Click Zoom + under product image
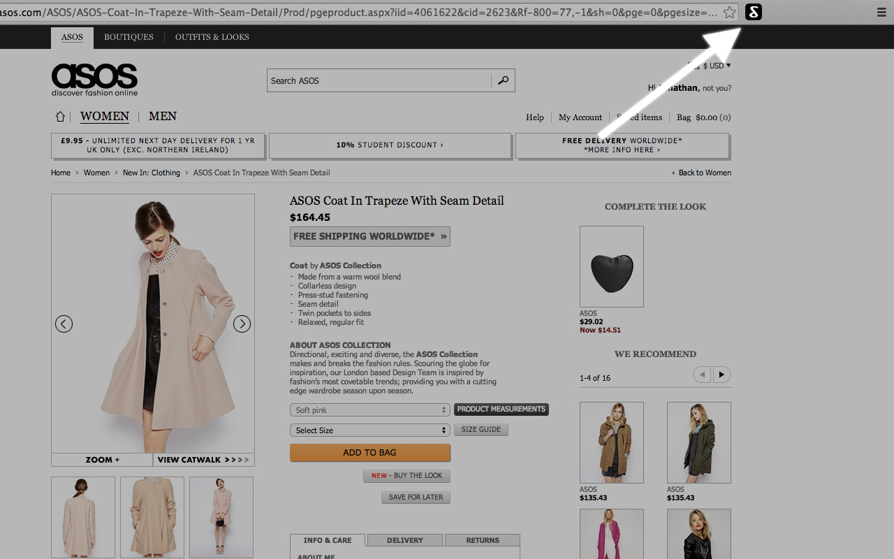Screen dimensions: 894x559 (x=103, y=460)
